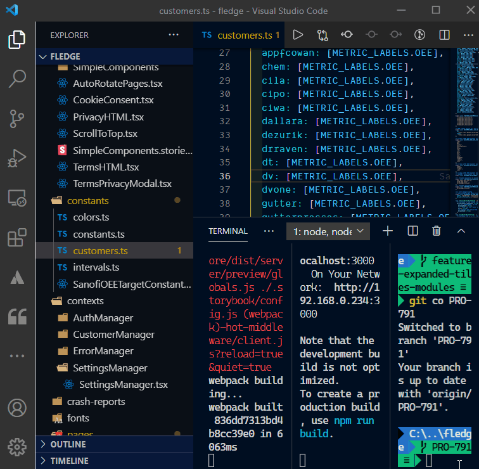The width and height of the screenshot is (479, 469).
Task: Expand the AuthManager folder
Action: point(114,318)
